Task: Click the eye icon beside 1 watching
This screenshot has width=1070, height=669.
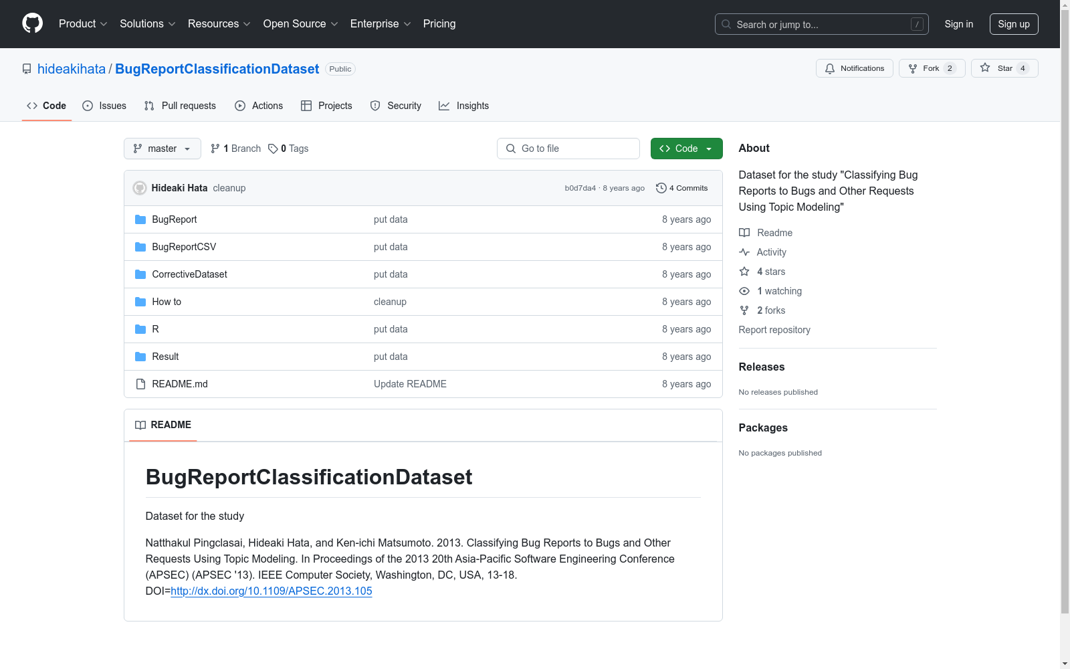Action: [x=744, y=291]
